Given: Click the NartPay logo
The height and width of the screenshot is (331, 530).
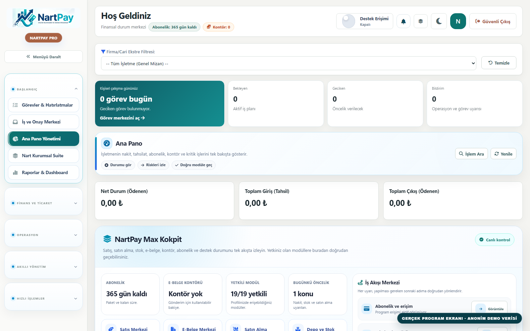Looking at the screenshot, I should 43,18.
